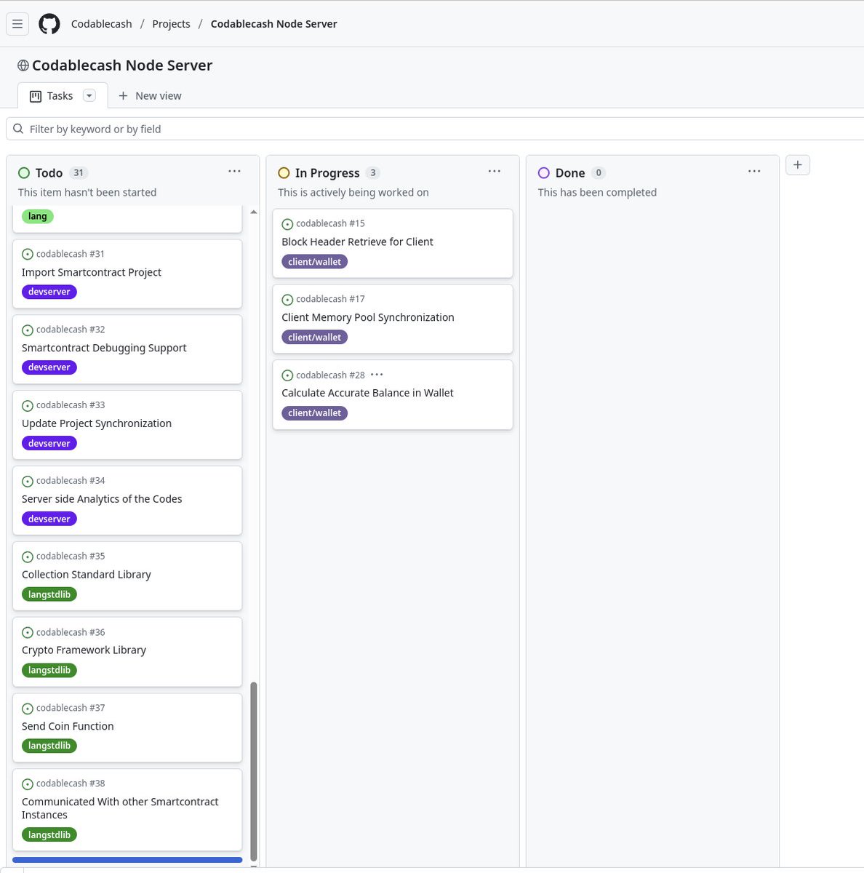The width and height of the screenshot is (864, 873).
Task: Open Todo column options menu
Action: pos(234,171)
